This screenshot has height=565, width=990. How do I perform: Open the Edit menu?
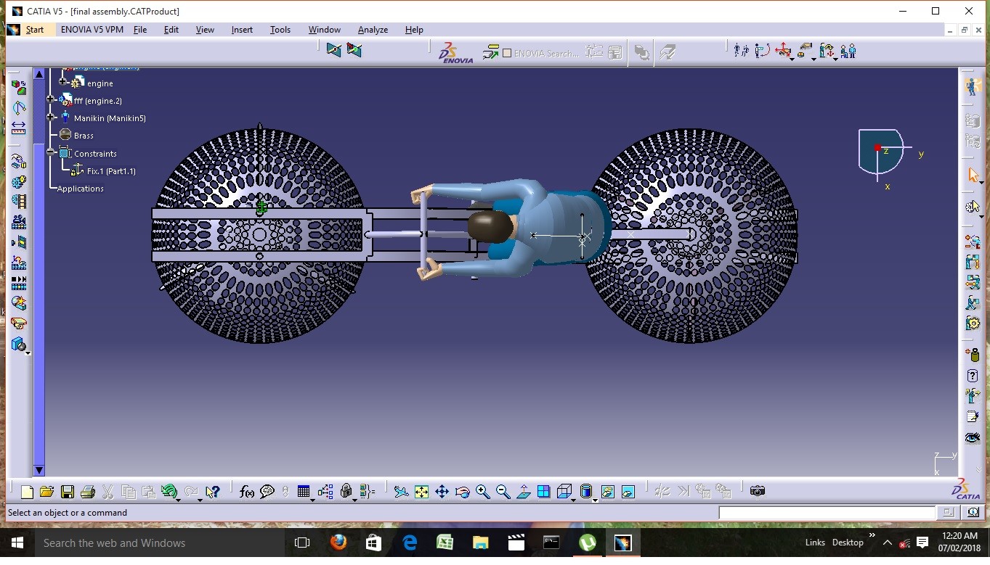(x=171, y=30)
